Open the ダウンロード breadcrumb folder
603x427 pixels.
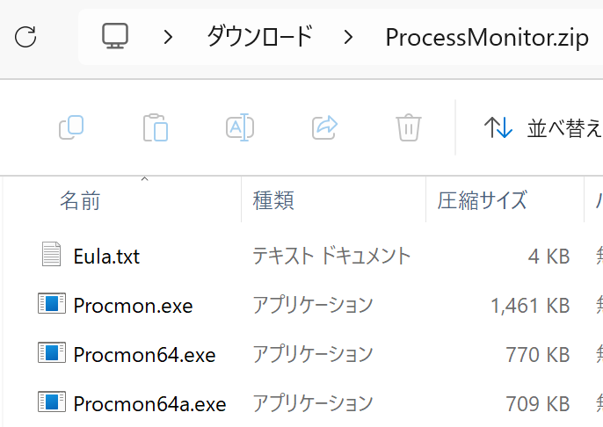coord(259,37)
